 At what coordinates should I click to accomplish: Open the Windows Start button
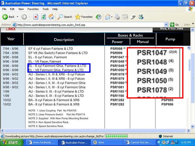tap(10, 142)
